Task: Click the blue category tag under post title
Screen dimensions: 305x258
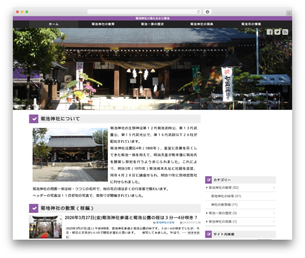Action: tap(165, 223)
